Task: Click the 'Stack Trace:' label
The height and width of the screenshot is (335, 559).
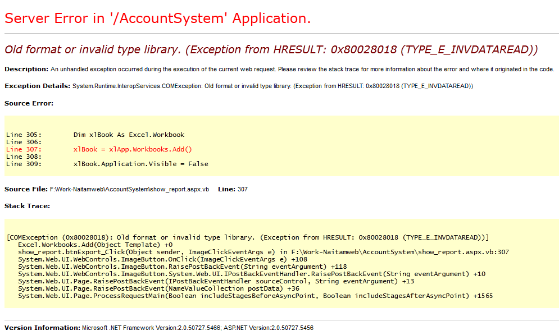Action: pos(27,206)
